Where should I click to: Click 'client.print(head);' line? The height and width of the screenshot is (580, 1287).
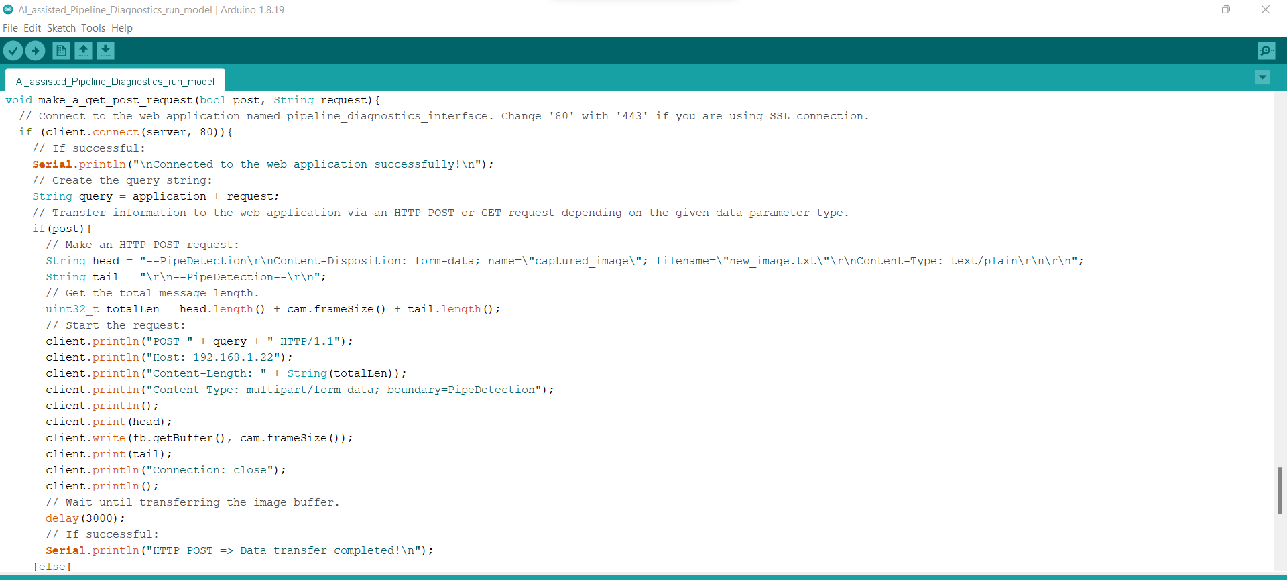pyautogui.click(x=109, y=422)
